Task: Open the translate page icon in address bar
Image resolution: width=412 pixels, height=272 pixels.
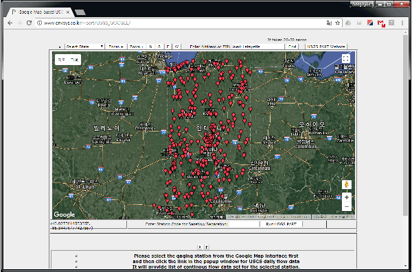Action: point(329,23)
